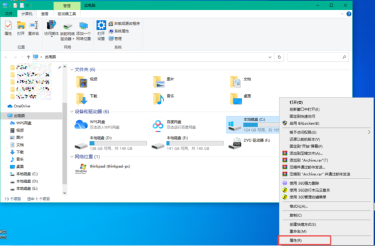Click the search input field
Screen dimensions: 375x246
[317, 57]
